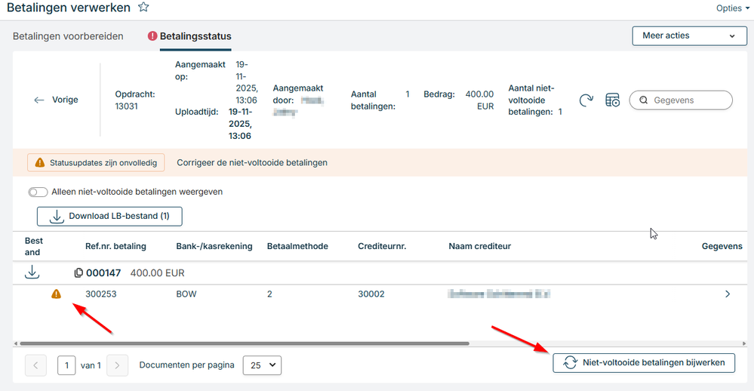Click the refresh status icon
The image size is (754, 391).
click(586, 100)
